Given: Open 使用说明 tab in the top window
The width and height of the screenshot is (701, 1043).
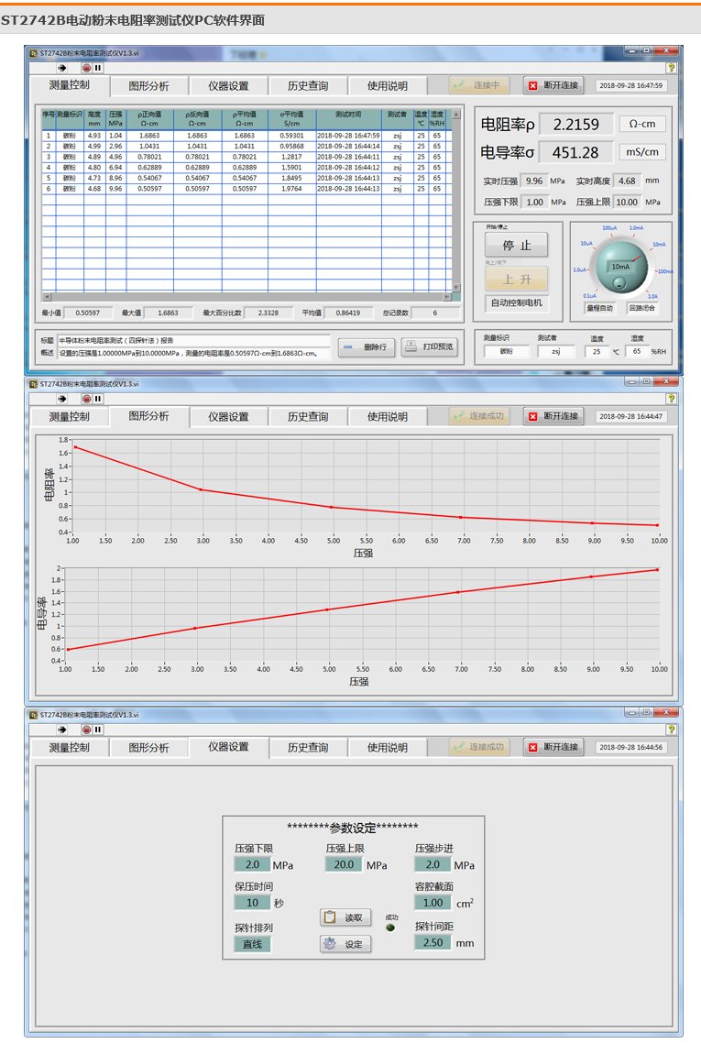Looking at the screenshot, I should point(387,86).
